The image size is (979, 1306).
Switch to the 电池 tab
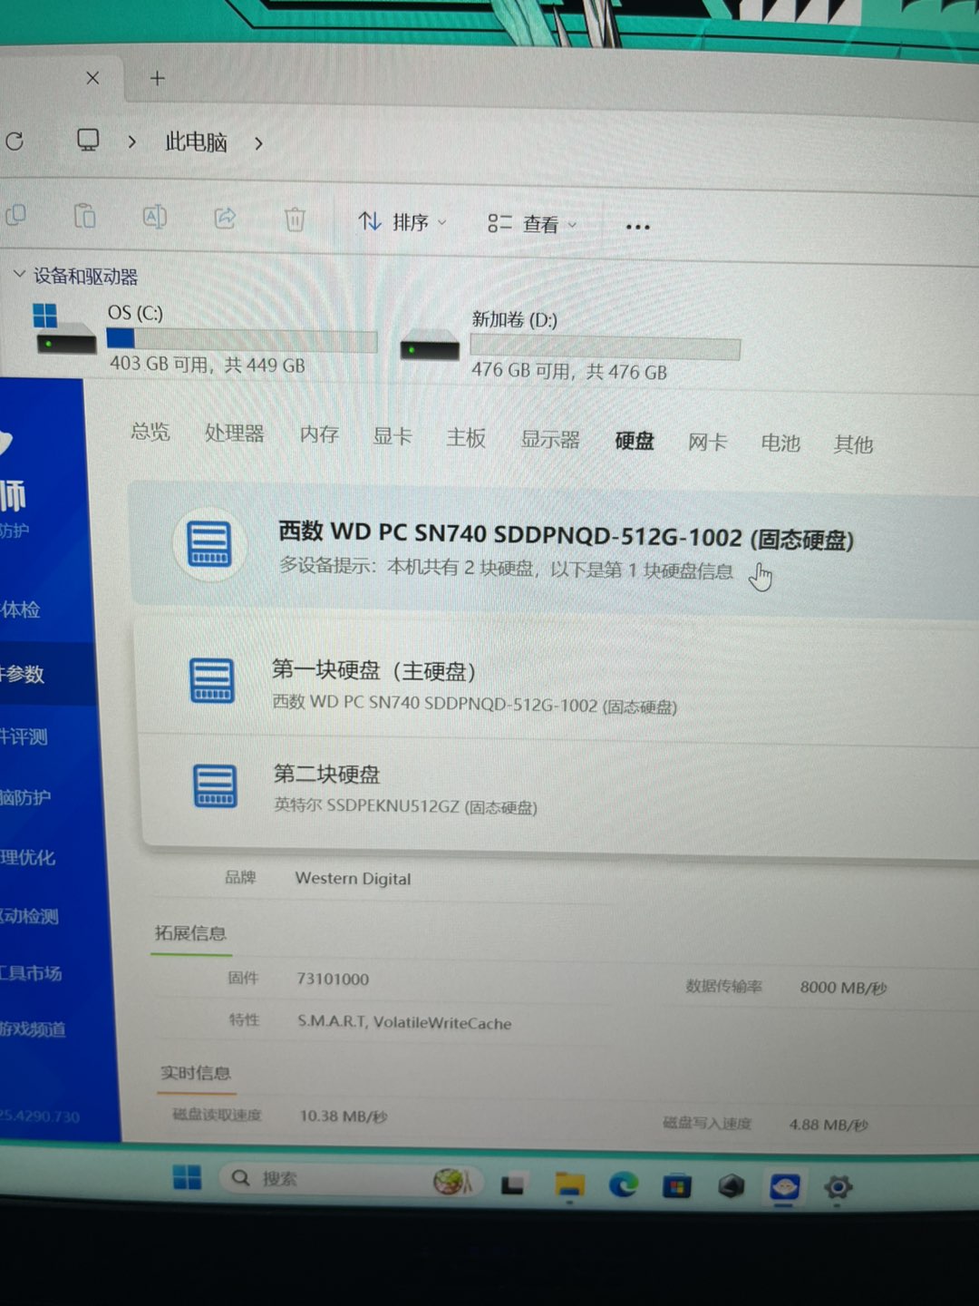780,443
